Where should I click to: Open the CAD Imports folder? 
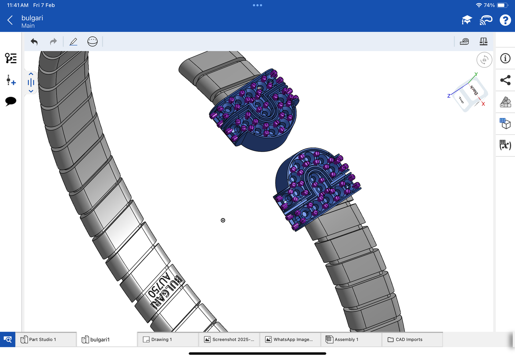click(409, 339)
